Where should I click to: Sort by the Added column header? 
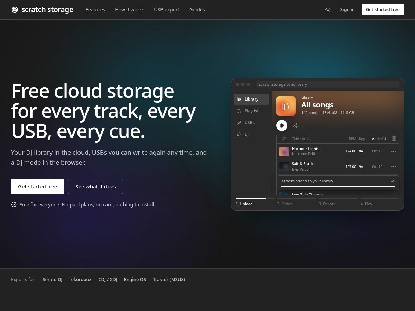pos(379,139)
